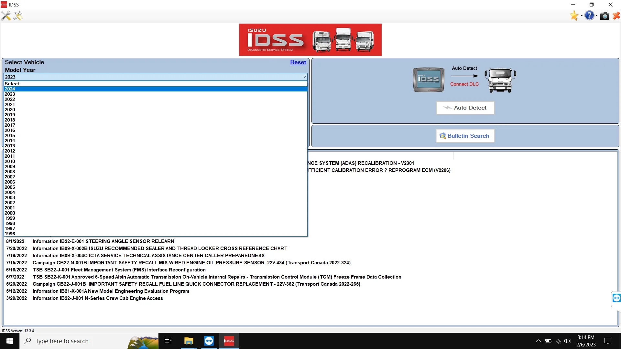621x349 pixels.
Task: Pick 2017 from the year list
Action: click(x=155, y=125)
